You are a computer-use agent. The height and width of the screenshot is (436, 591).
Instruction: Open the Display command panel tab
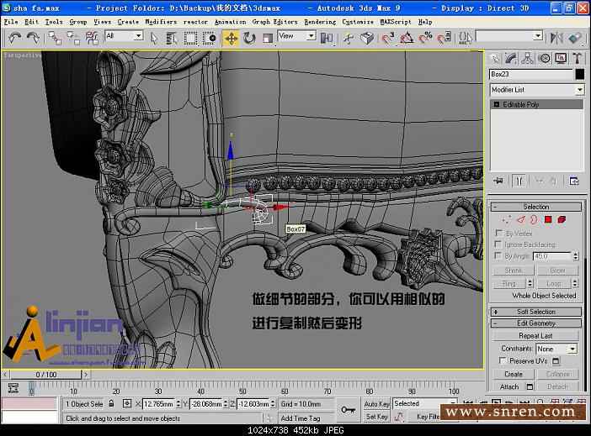click(x=561, y=58)
